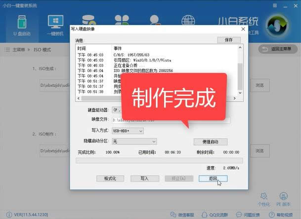Image resolution: width=301 pixels, height=219 pixels.
Task: Open 帮助视频 in the status bar
Action: pyautogui.click(x=281, y=215)
